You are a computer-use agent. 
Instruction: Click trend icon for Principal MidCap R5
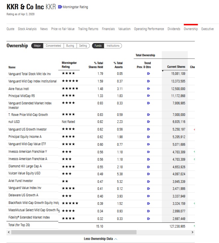click(148, 96)
